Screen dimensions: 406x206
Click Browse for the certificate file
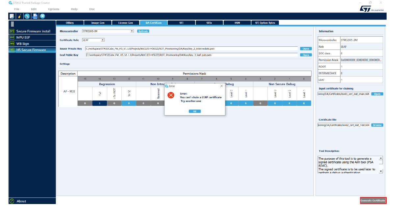(x=377, y=125)
